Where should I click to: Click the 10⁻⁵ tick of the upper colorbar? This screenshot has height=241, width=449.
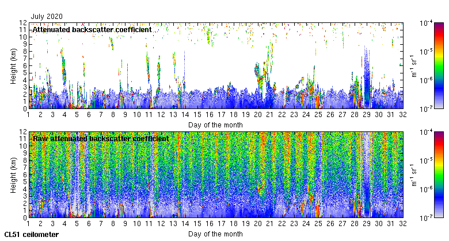click(426, 52)
